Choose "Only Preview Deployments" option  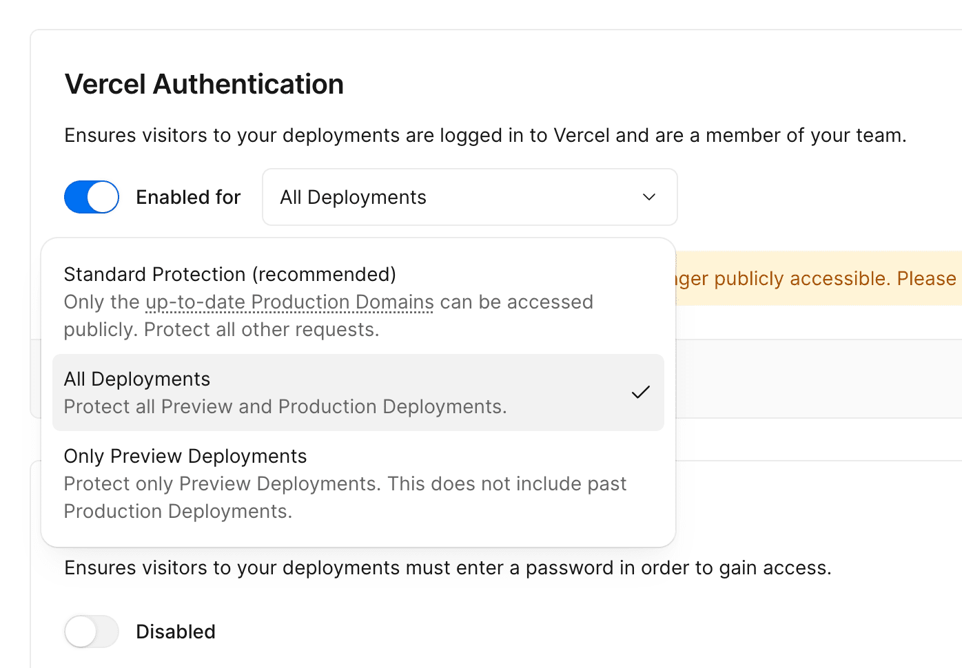(x=185, y=456)
